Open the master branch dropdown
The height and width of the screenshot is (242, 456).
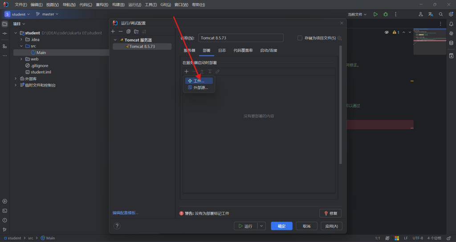(x=47, y=14)
